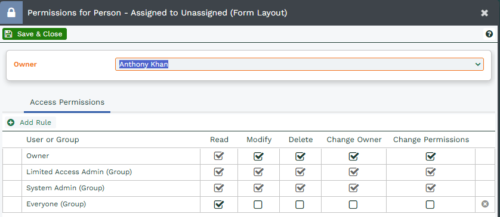Remove the Everyone (Group) rule with the X icon
The width and height of the screenshot is (500, 217).
485,205
